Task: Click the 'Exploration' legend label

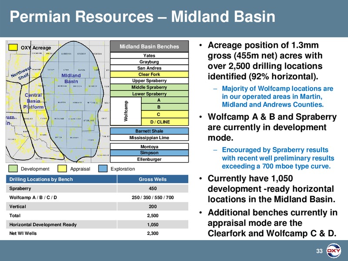Action: coord(123,169)
